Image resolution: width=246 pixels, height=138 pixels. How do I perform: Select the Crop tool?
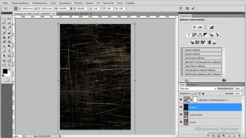coord(4,28)
